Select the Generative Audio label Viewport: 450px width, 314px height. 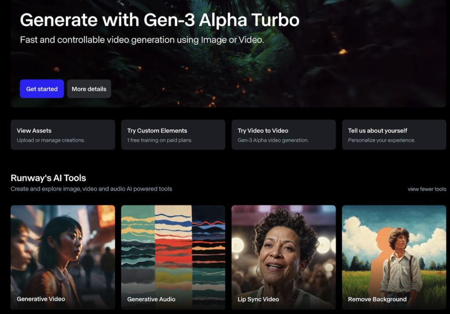[x=151, y=299]
